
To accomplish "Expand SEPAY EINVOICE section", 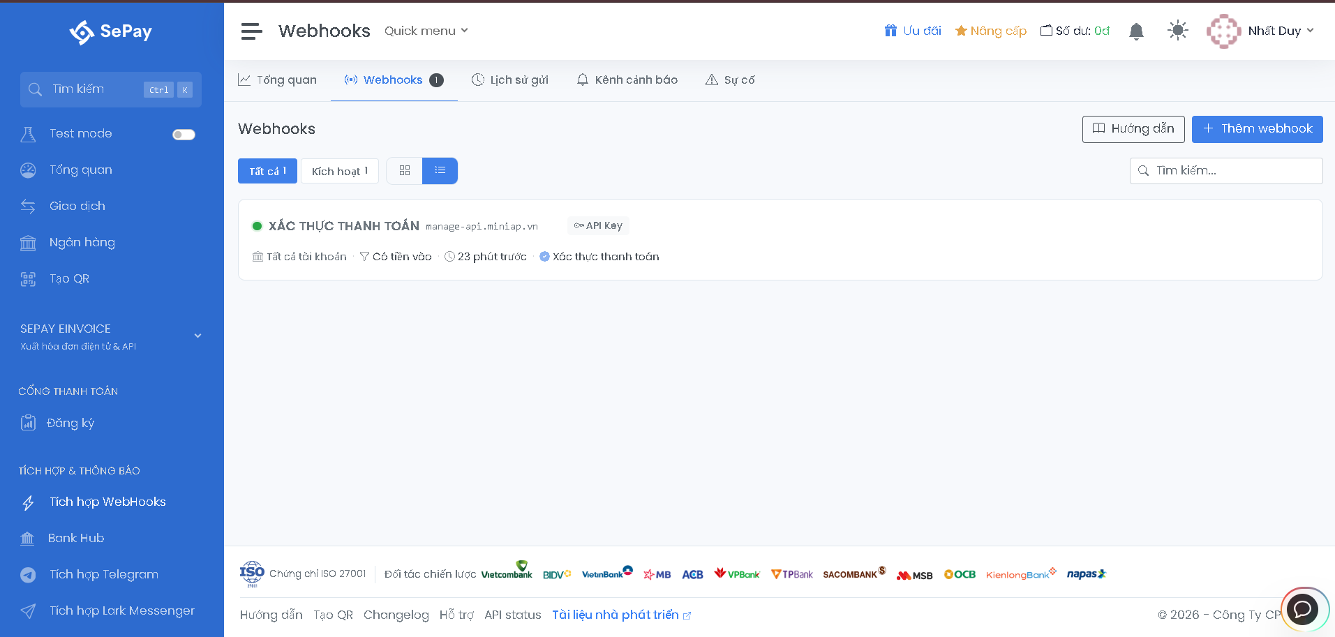I will [x=112, y=336].
